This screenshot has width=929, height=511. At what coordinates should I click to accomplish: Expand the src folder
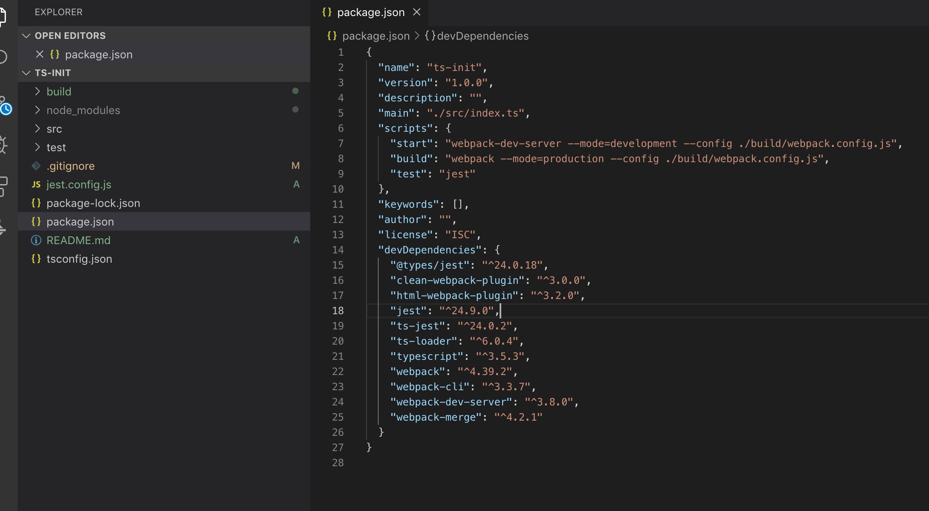click(54, 129)
